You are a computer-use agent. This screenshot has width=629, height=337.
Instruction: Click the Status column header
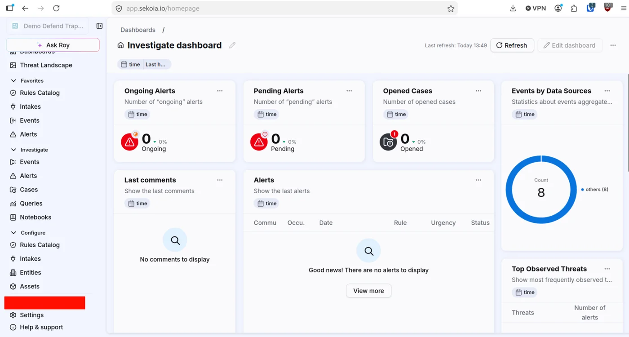[480, 223]
